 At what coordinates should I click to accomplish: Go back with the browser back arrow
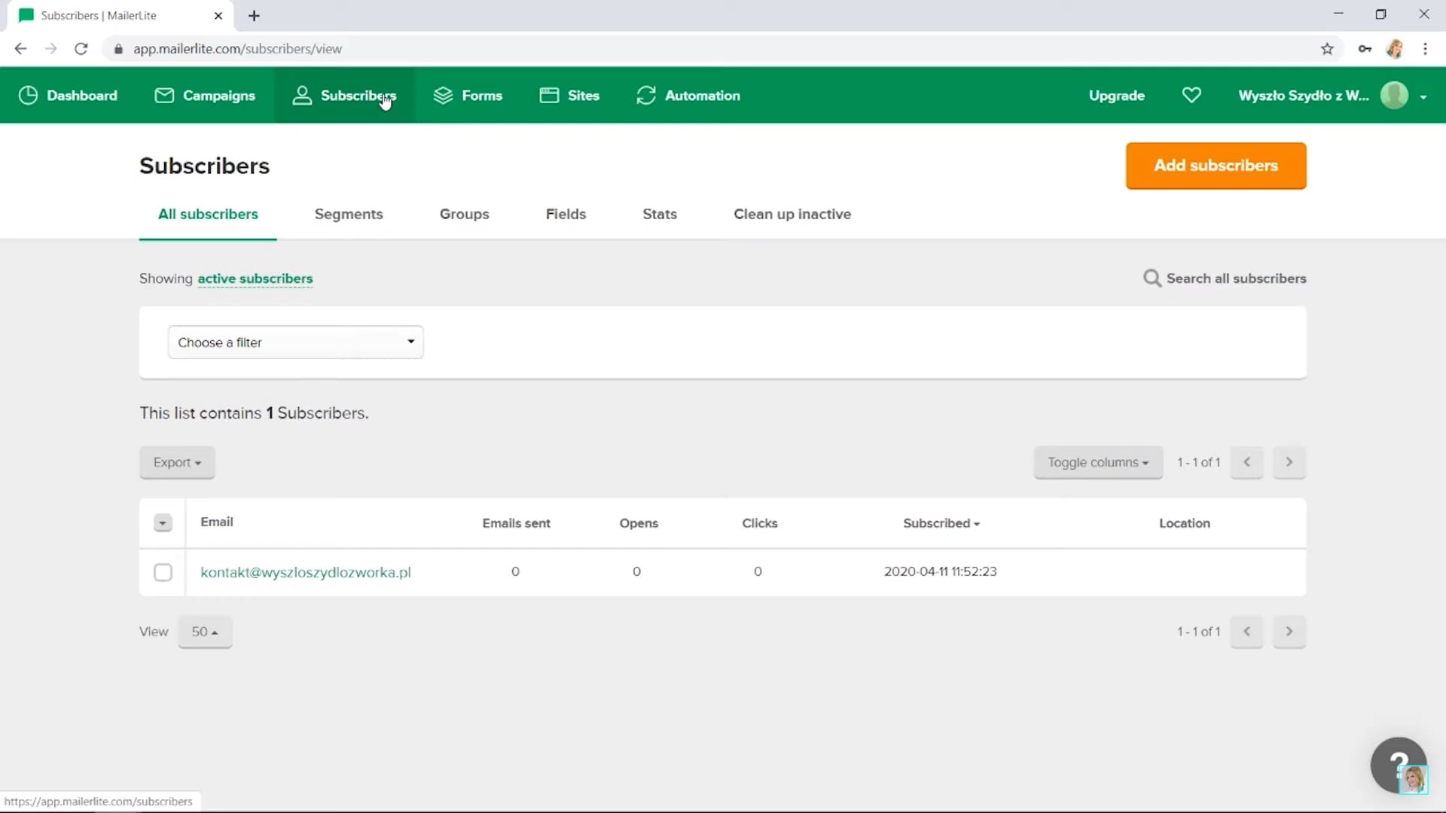pos(20,49)
